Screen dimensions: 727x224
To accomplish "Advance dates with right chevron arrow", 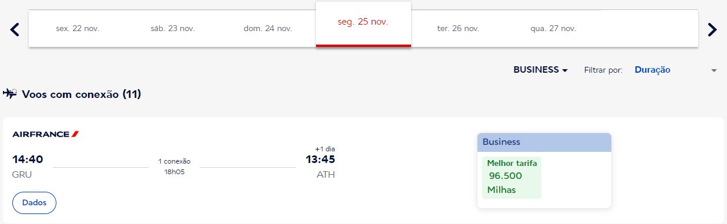I will 712,29.
